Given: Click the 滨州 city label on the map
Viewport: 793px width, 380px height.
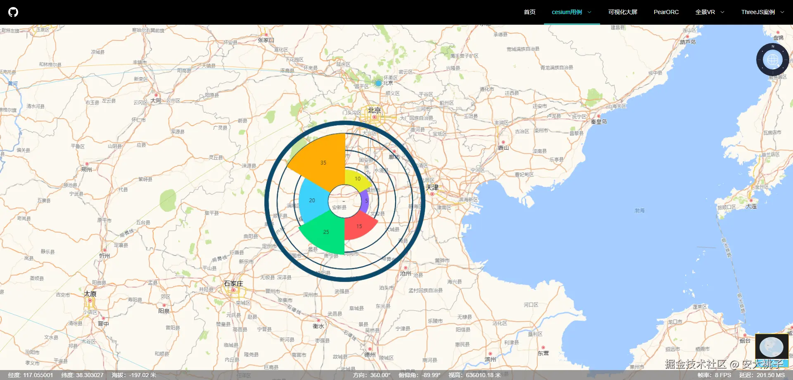Looking at the screenshot, I should click(490, 359).
